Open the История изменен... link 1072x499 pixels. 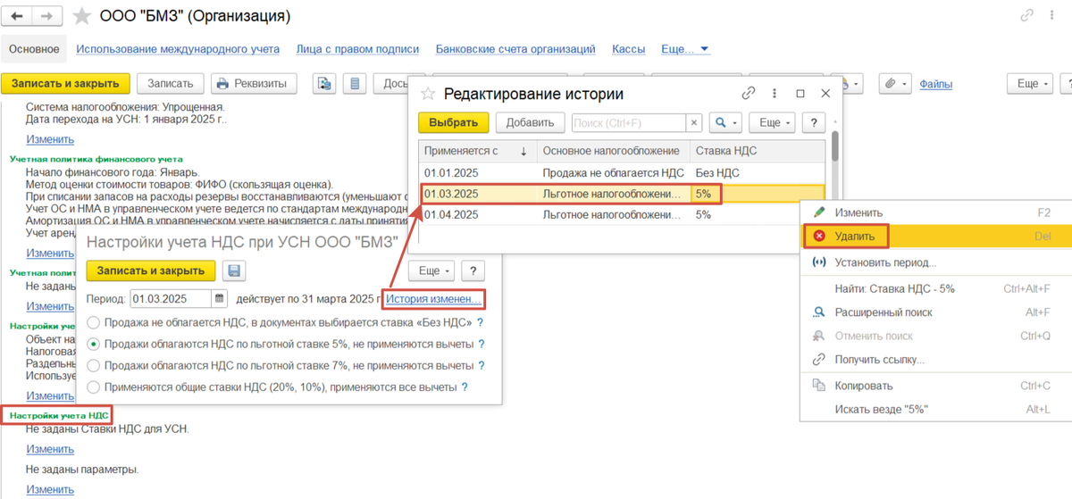(x=433, y=298)
